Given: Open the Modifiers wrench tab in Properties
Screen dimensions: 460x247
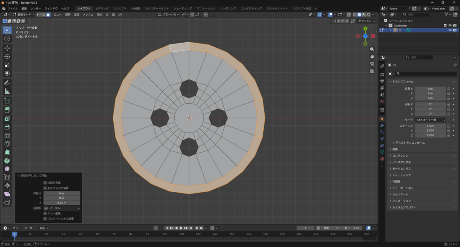Looking at the screenshot, I should coord(382,125).
